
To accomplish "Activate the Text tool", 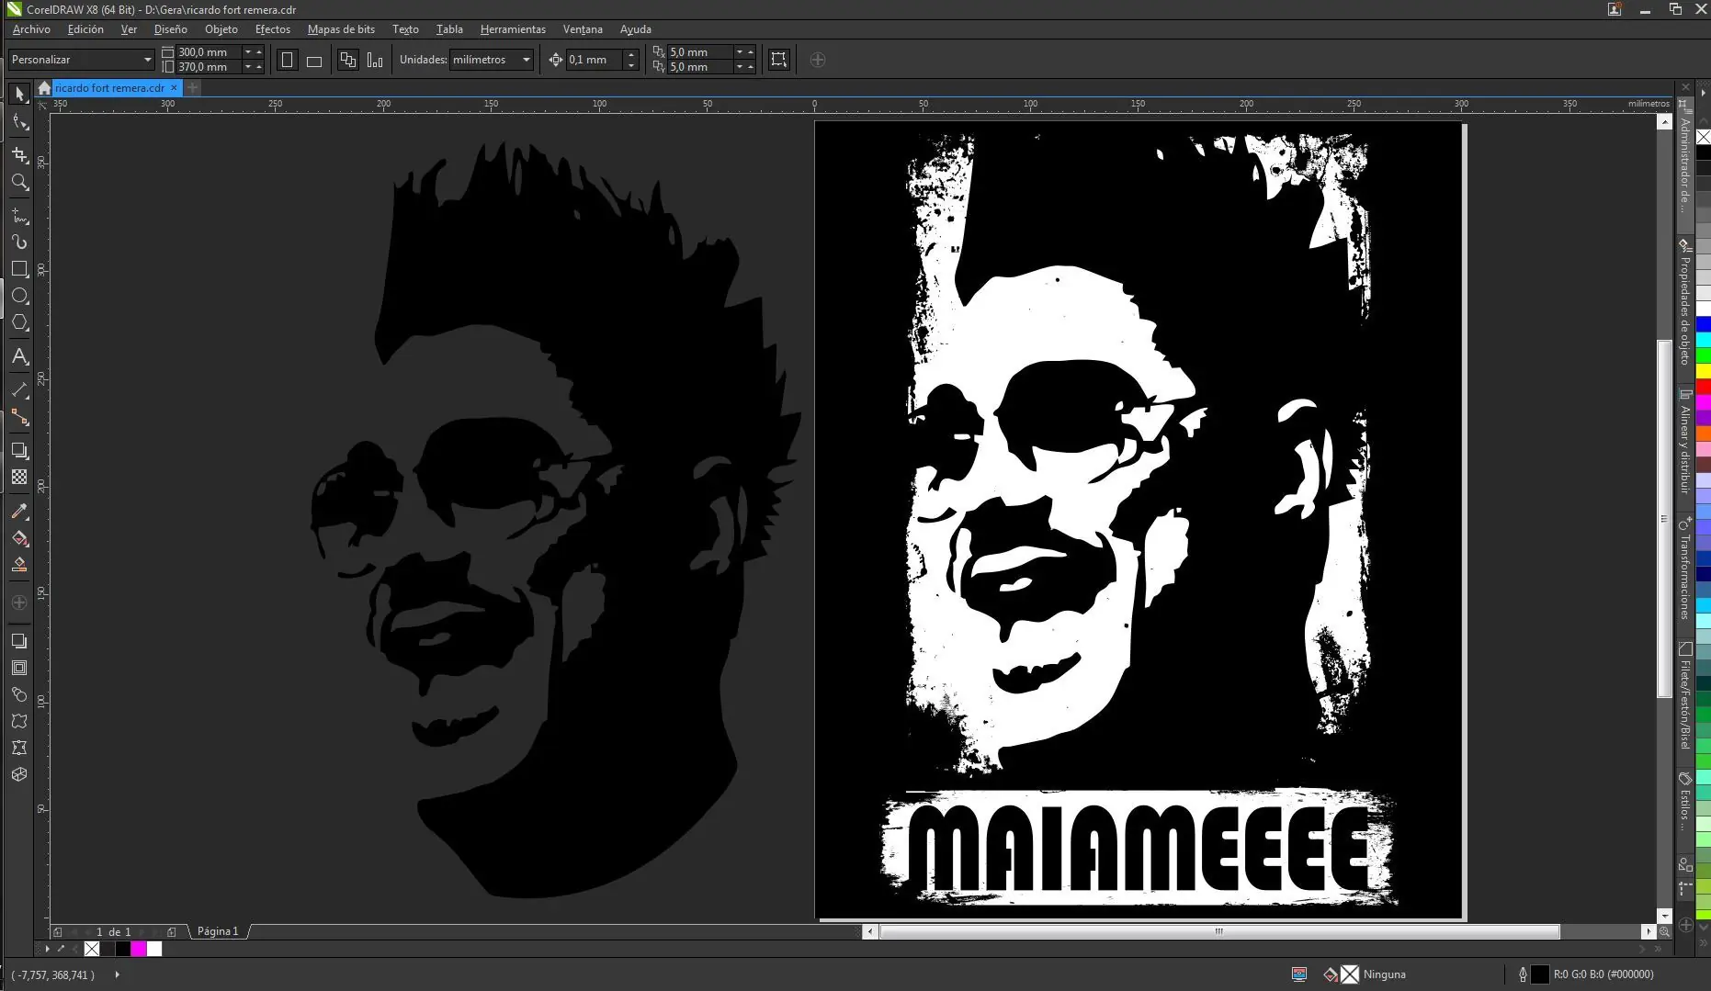I will (19, 356).
